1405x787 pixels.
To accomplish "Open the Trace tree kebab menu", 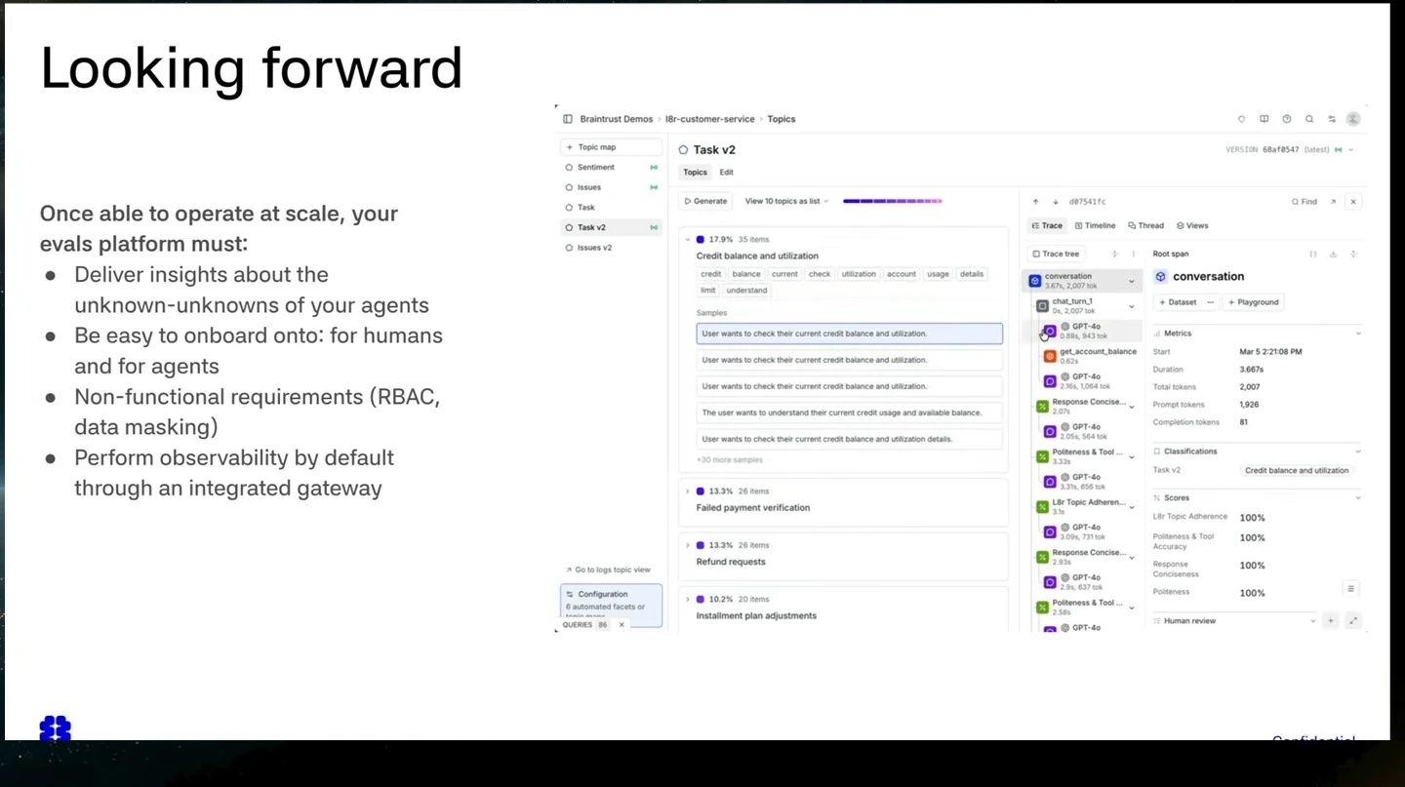I will click(x=1134, y=254).
